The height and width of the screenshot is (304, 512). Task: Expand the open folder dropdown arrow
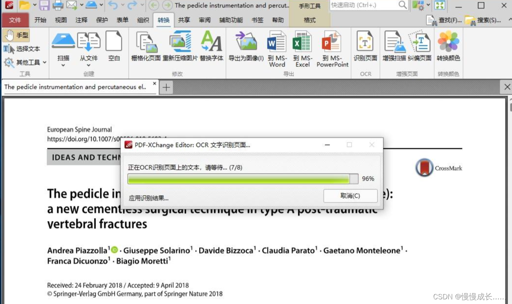coord(35,5)
